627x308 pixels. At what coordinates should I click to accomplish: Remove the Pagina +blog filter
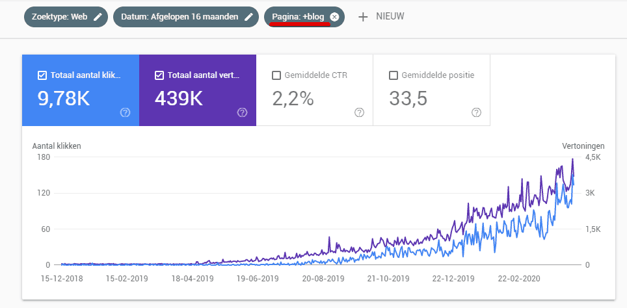(334, 17)
